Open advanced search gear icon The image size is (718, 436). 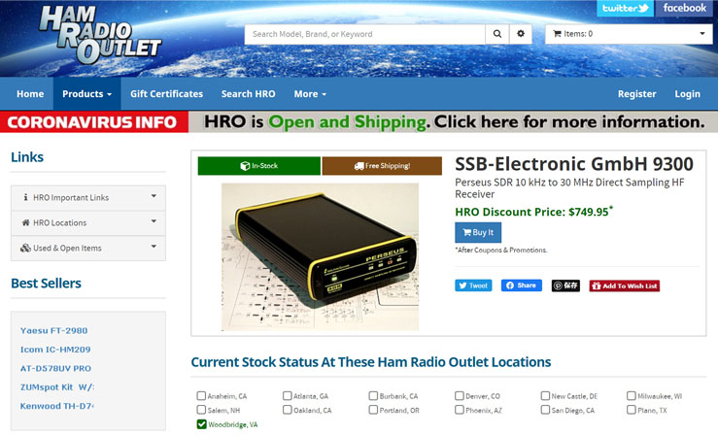(x=521, y=34)
